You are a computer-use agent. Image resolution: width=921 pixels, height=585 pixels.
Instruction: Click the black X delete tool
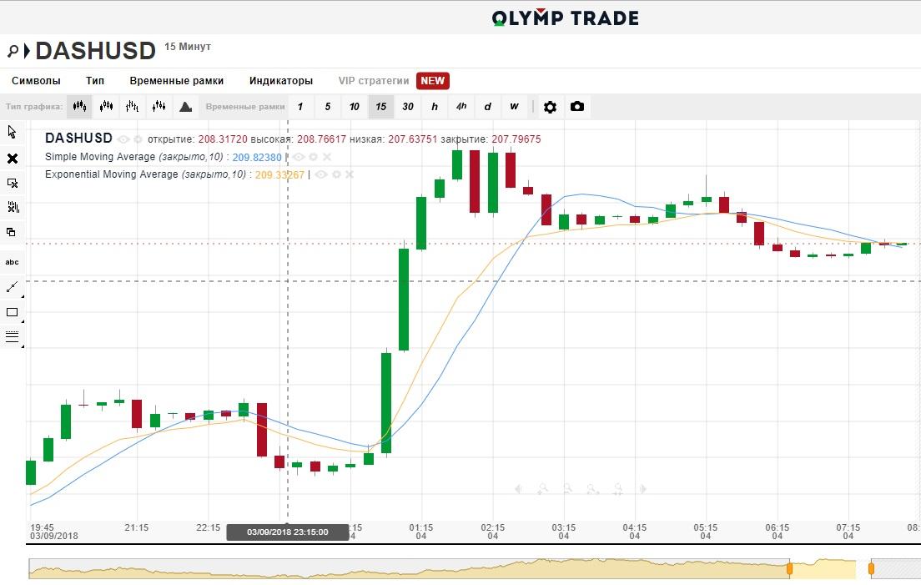[x=13, y=159]
